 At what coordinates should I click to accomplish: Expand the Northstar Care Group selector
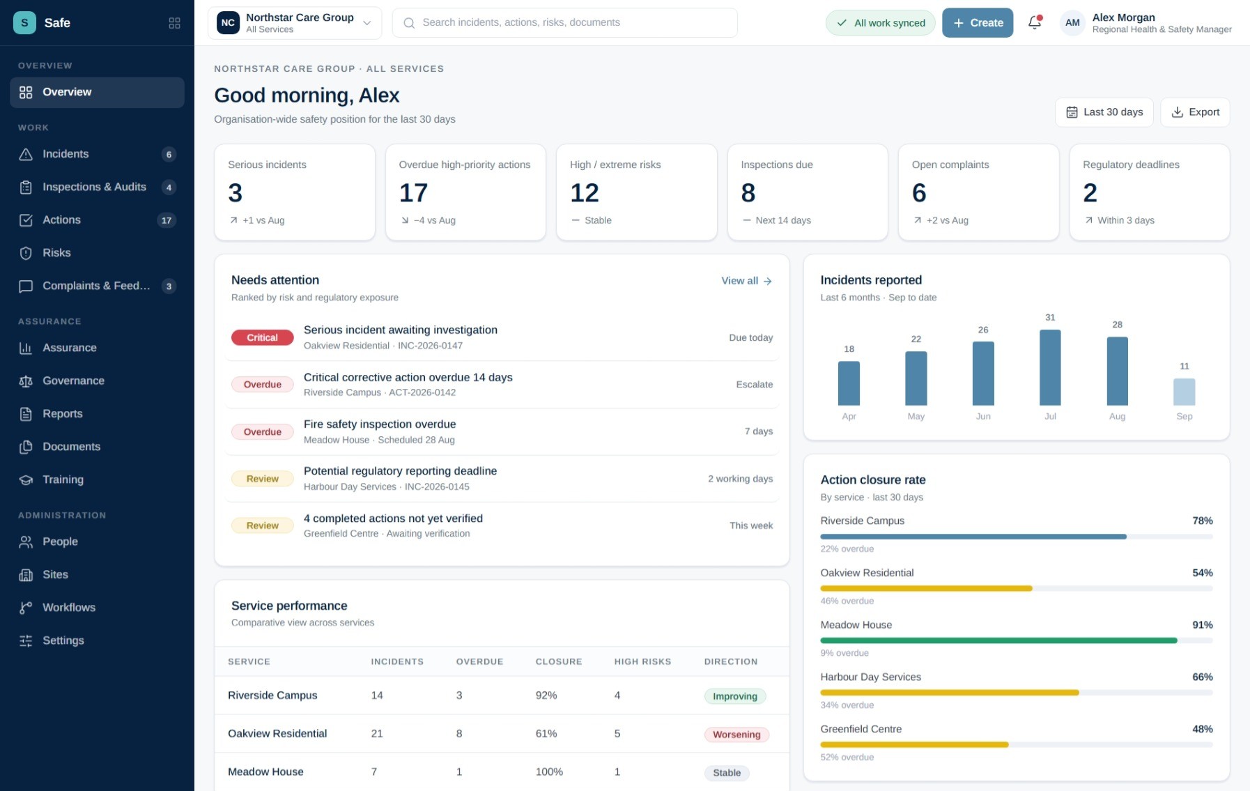295,22
